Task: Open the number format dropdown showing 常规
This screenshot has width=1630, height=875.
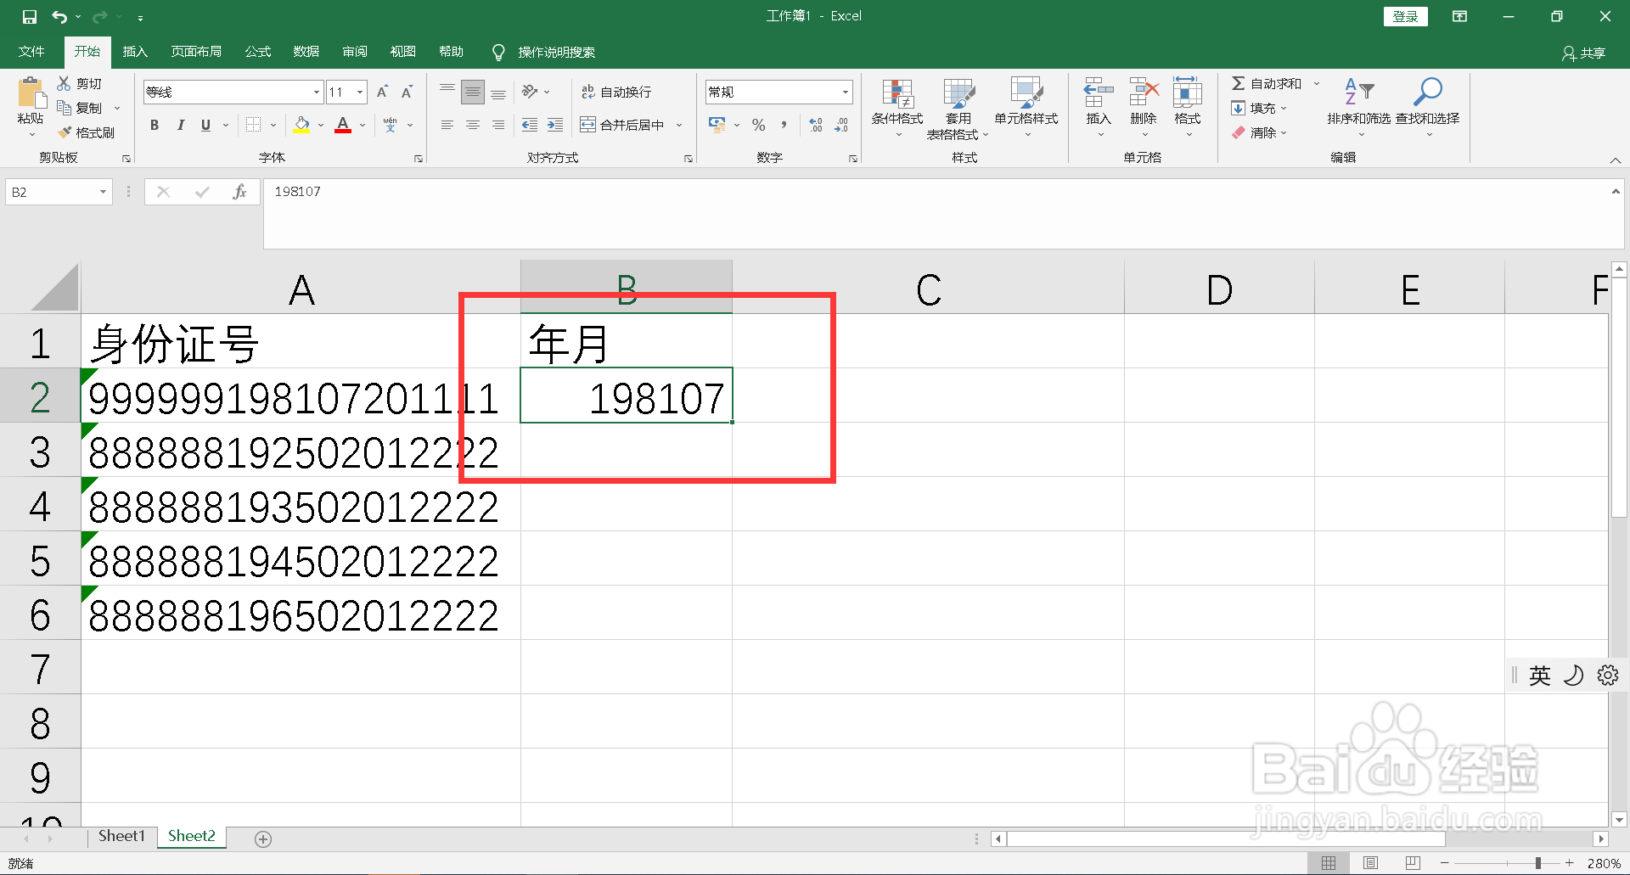Action: point(846,92)
